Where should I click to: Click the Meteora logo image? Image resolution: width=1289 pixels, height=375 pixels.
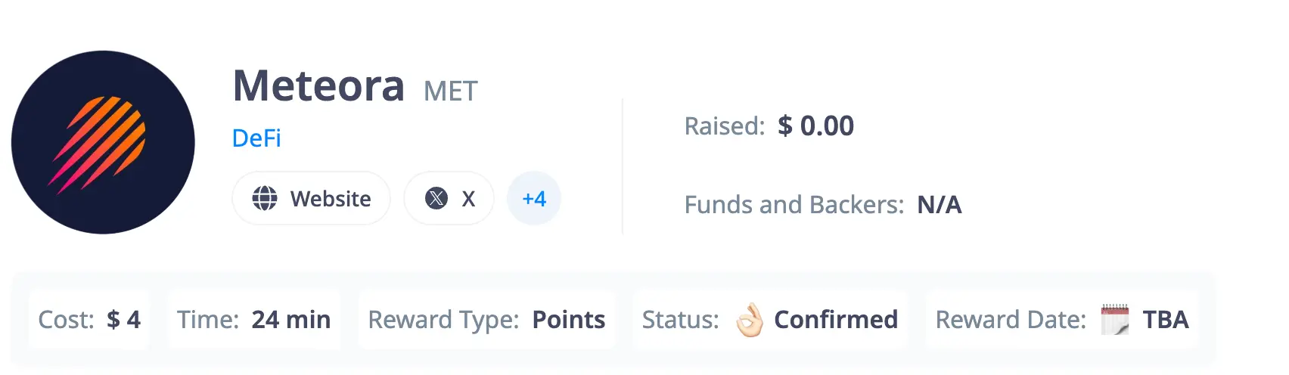point(103,142)
